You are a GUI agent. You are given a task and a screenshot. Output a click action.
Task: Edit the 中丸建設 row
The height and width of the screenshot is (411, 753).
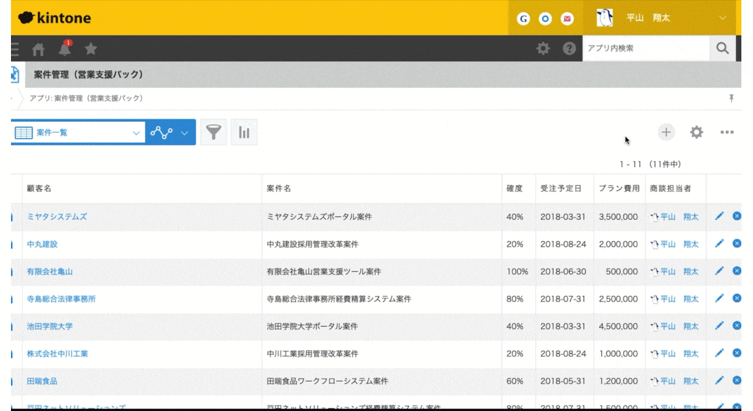719,244
